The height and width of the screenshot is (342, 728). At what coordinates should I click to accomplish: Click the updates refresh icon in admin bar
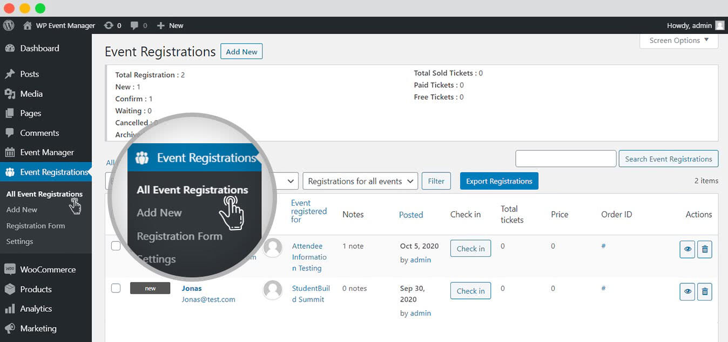[109, 25]
